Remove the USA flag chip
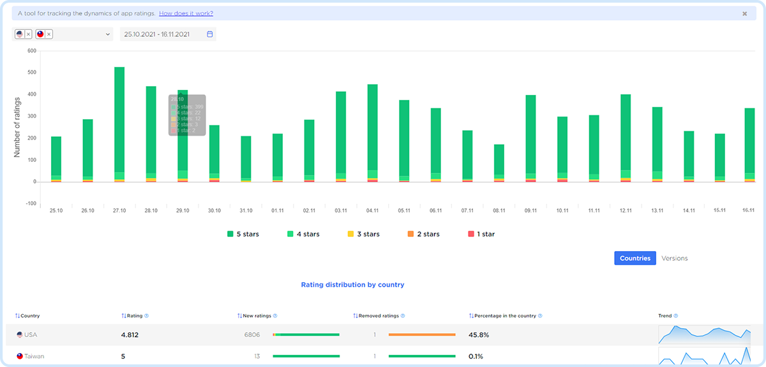766x367 pixels. point(29,34)
